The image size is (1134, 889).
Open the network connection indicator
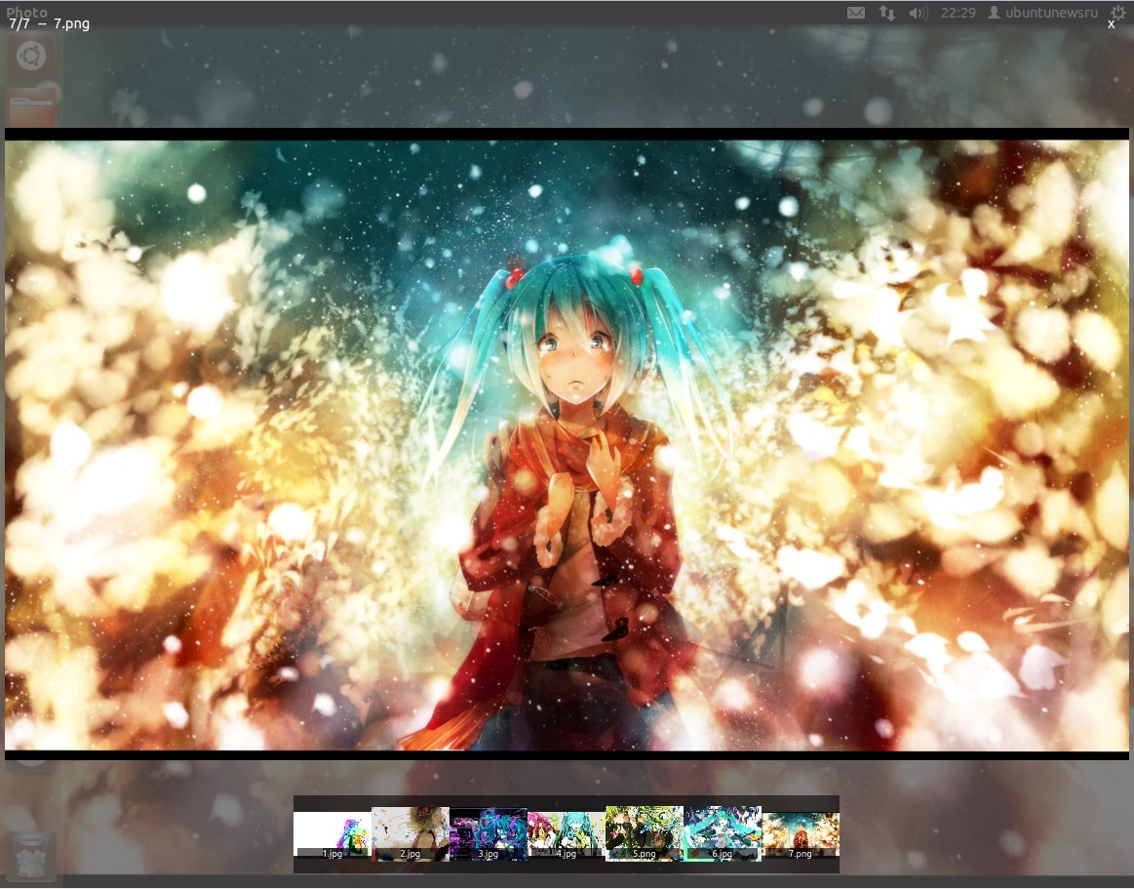tap(886, 13)
